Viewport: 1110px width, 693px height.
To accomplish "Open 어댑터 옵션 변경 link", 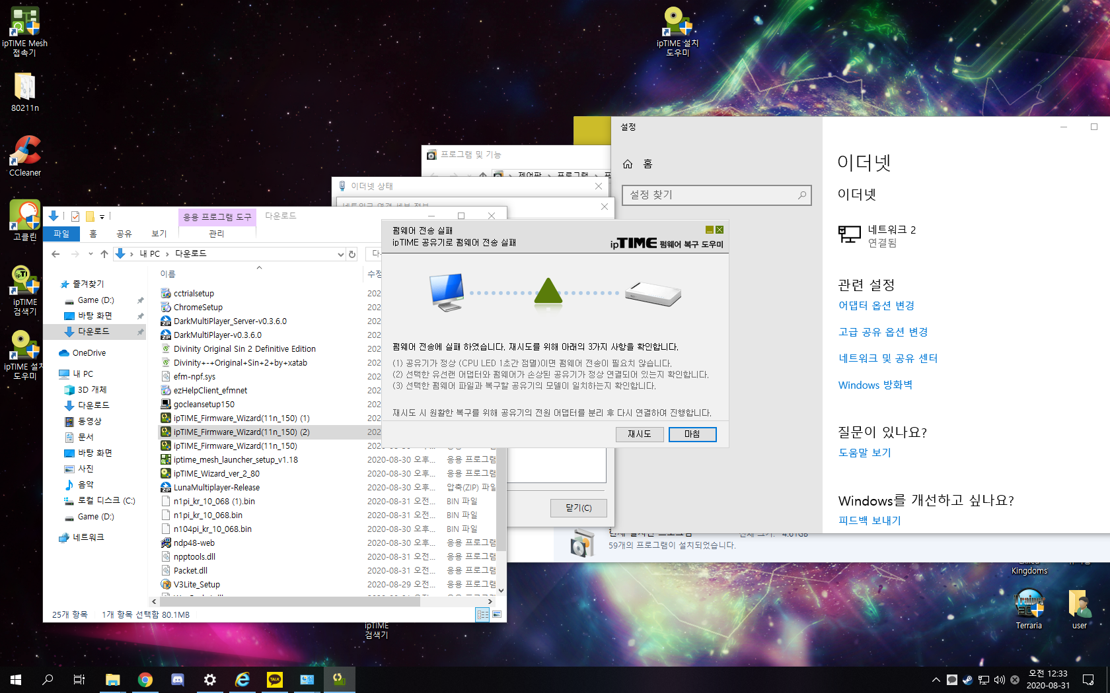I will click(x=876, y=306).
